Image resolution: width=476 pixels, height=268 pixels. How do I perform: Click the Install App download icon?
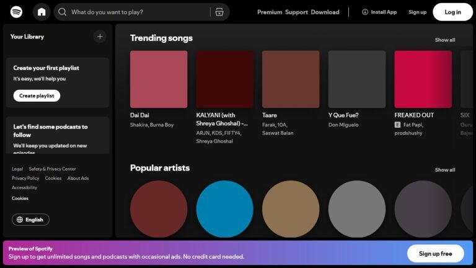(365, 12)
